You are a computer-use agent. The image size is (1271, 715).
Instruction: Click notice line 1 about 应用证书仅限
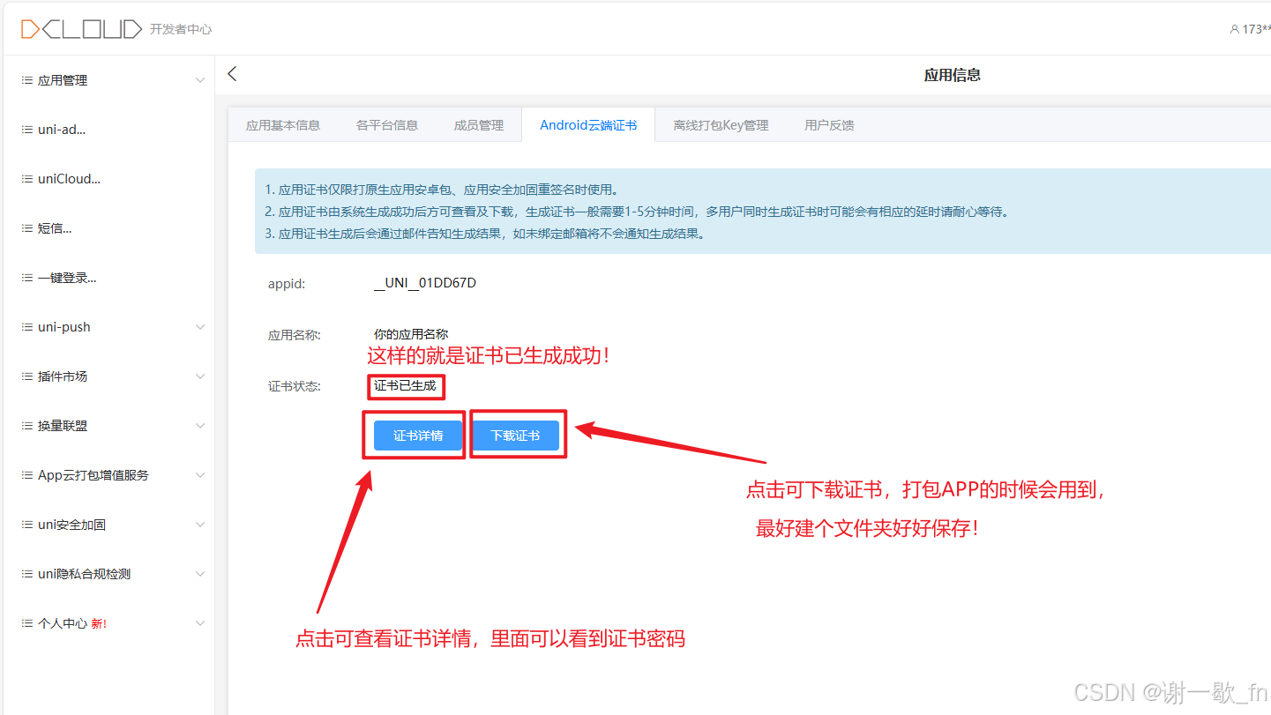point(442,190)
